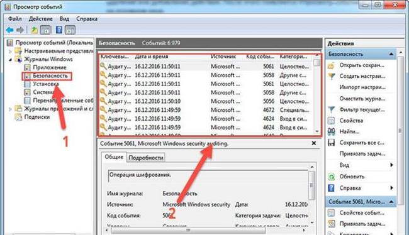Image resolution: width=409 pixels, height=235 pixels.
Task: Click the Приложение log icon in the tree
Action: pyautogui.click(x=27, y=67)
